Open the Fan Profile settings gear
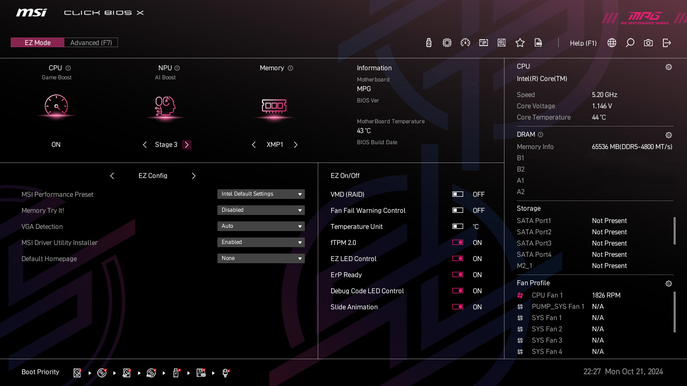 (668, 283)
